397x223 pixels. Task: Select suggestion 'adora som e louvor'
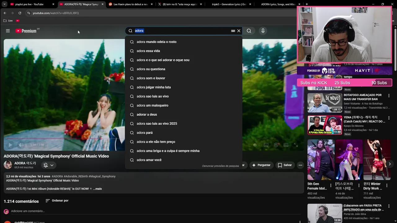[x=184, y=78]
